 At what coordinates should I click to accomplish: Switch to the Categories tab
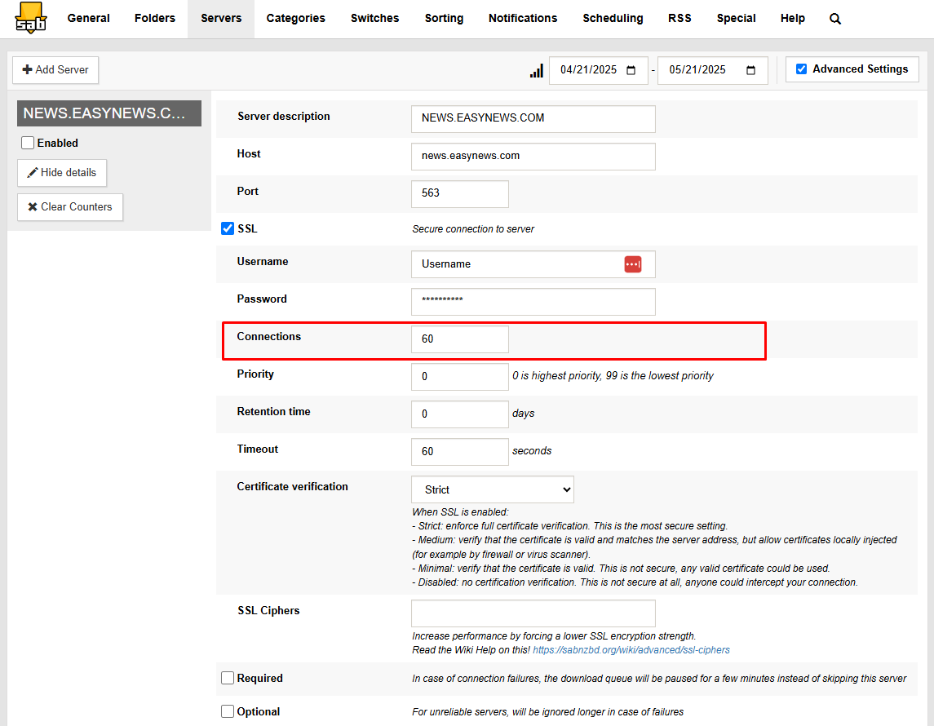pos(295,19)
